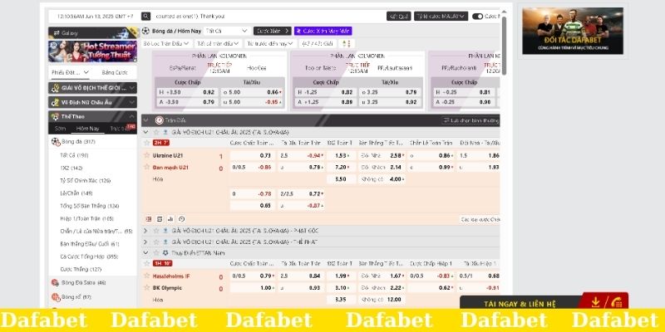Open the Tất cả trận đấu dropdown
This screenshot has width=665, height=332.
coord(219,44)
